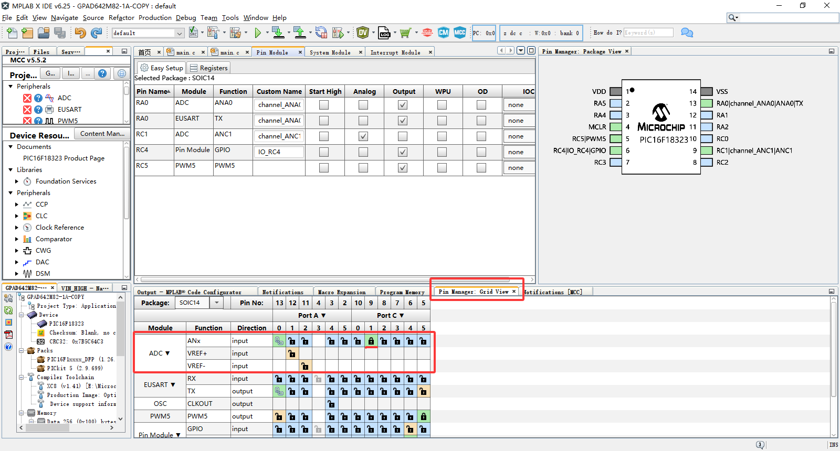Open the Port A dropdown in grid view
840x451 pixels.
pyautogui.click(x=312, y=315)
